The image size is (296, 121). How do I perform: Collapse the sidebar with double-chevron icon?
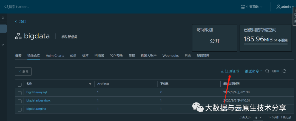tap(3, 18)
